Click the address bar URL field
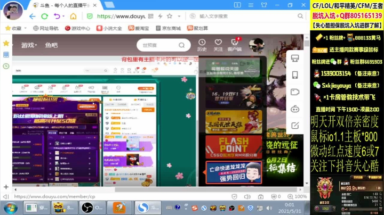 pos(121,16)
